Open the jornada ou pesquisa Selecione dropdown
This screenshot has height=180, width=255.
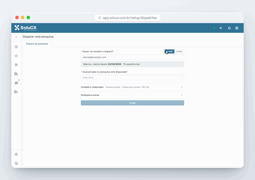(132, 78)
